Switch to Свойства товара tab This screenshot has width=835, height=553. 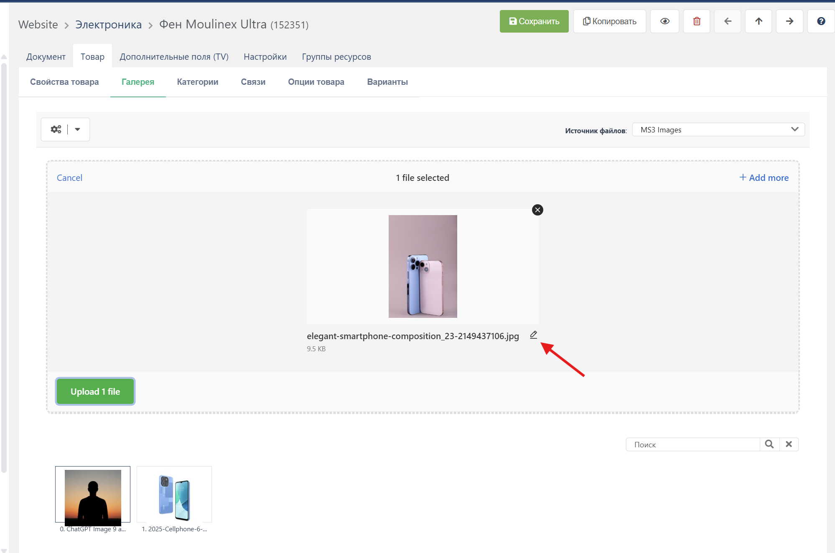pos(64,82)
